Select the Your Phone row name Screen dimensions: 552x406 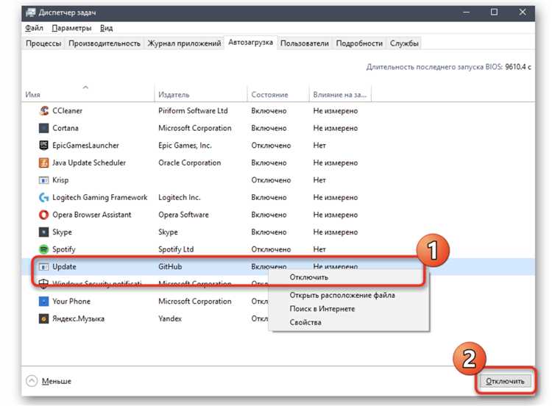click(x=71, y=302)
